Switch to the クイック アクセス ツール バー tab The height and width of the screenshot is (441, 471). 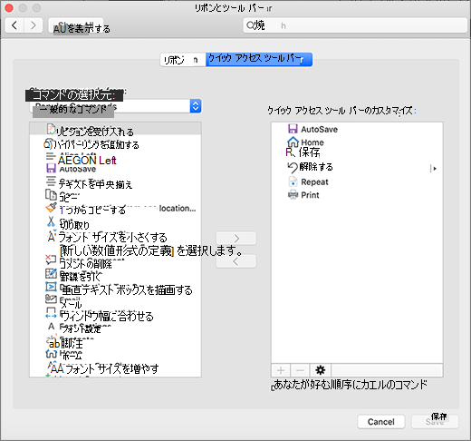click(259, 60)
